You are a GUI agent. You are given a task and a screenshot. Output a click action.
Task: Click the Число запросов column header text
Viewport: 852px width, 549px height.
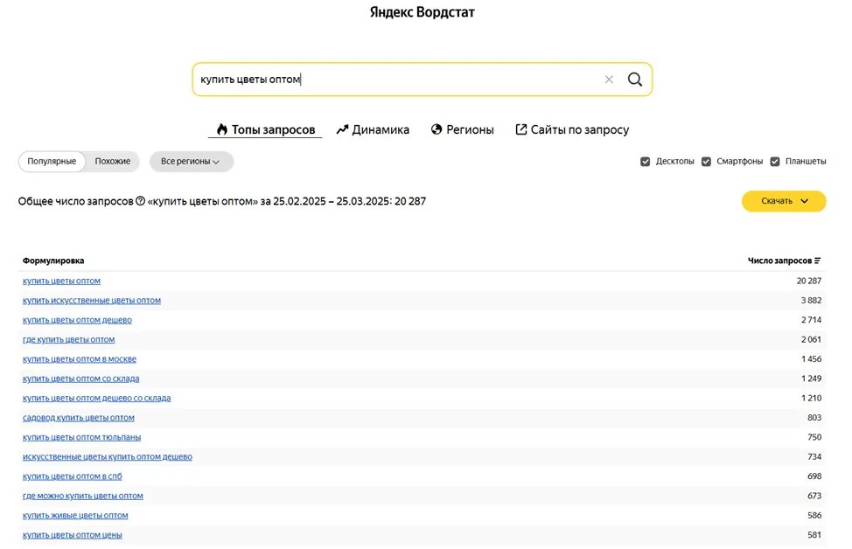(x=779, y=261)
